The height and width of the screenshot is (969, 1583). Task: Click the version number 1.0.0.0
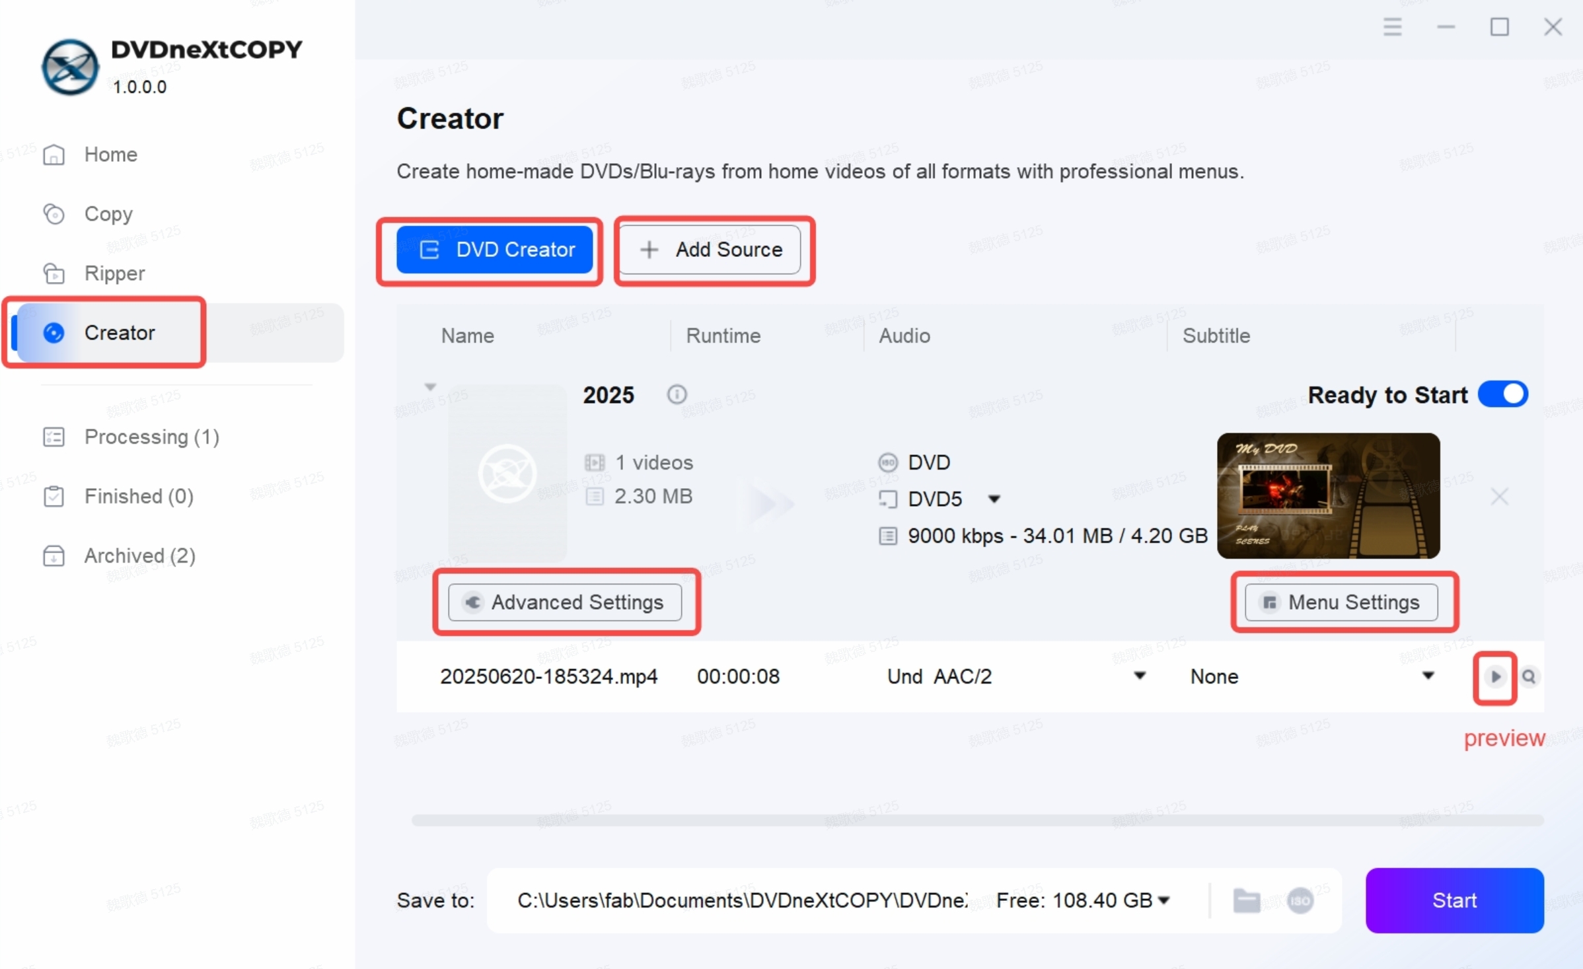pyautogui.click(x=139, y=87)
